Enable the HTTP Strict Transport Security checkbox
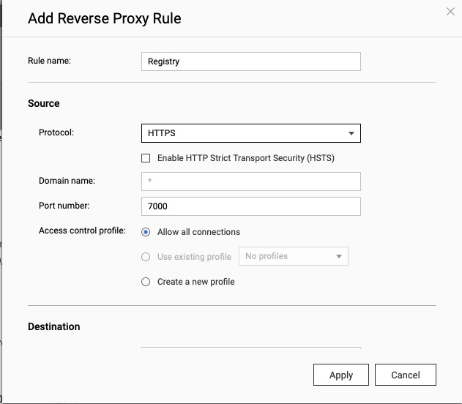Viewport: 462px width, 404px height. (146, 158)
